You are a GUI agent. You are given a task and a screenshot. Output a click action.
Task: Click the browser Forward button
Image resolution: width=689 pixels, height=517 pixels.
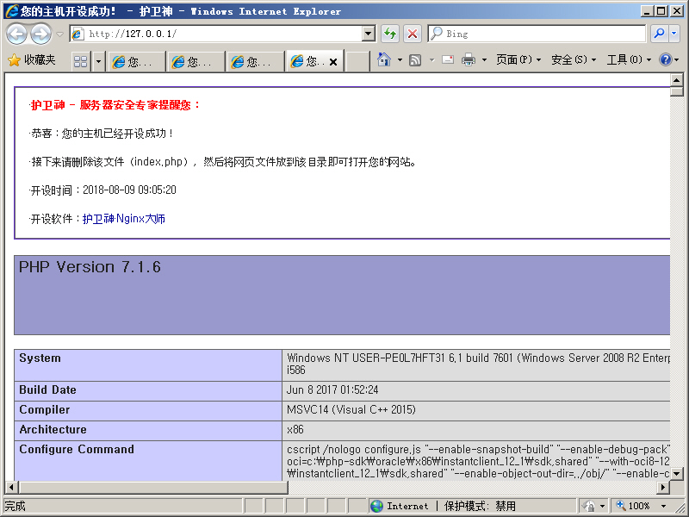(40, 34)
